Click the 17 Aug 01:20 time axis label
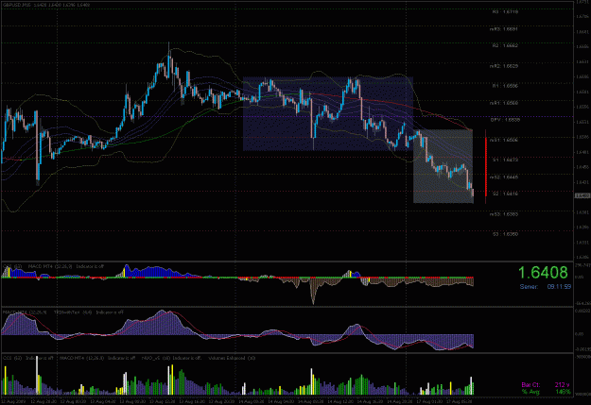591x405 pixels. [x=429, y=401]
